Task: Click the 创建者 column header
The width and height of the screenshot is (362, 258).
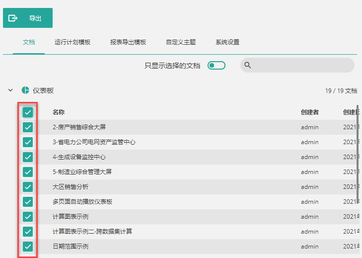Action: coord(310,112)
